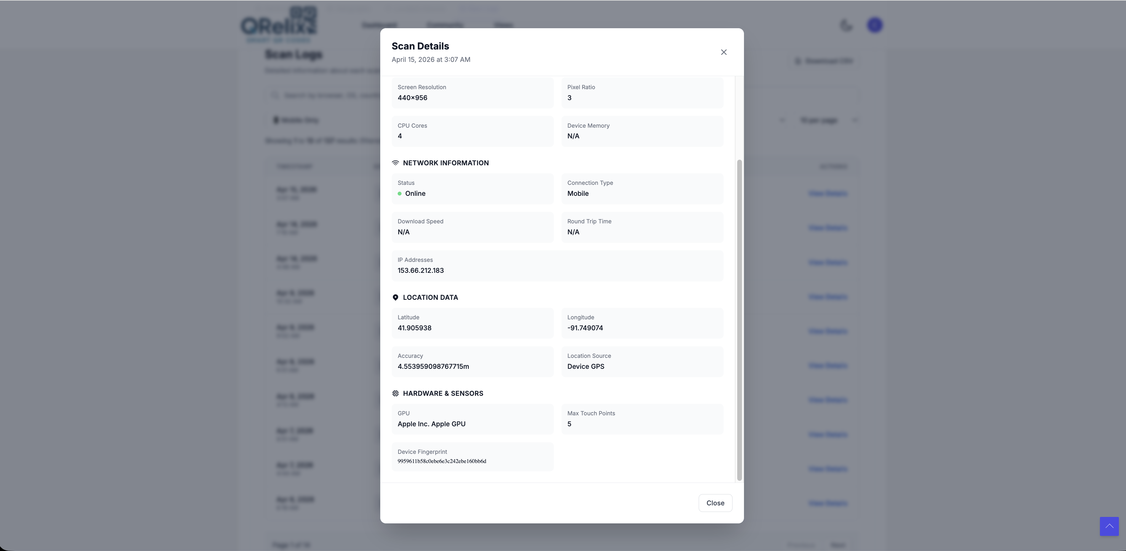Viewport: 1126px width, 551px height.
Task: Click the location pin icon next to Location Data
Action: coord(396,297)
